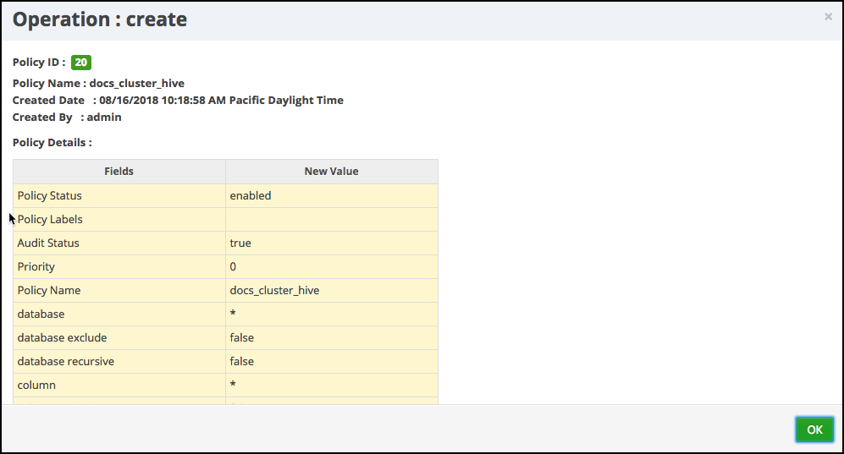
Task: Close the dialog using the X icon
Action: point(828,17)
